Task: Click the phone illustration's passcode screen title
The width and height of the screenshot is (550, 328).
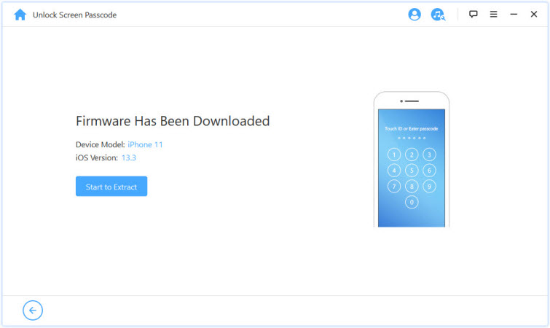Action: 411,128
